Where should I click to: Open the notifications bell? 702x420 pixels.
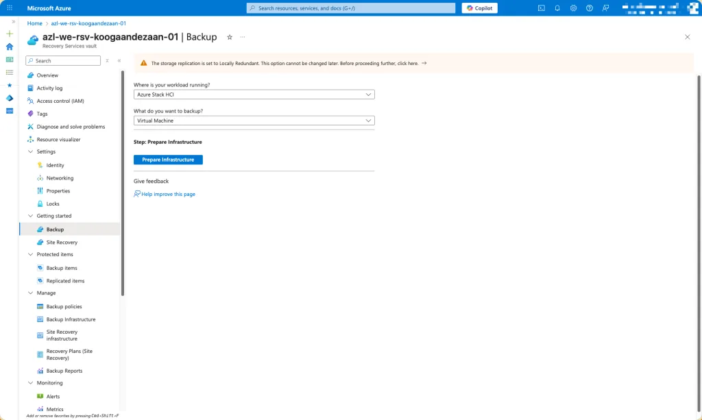click(557, 8)
